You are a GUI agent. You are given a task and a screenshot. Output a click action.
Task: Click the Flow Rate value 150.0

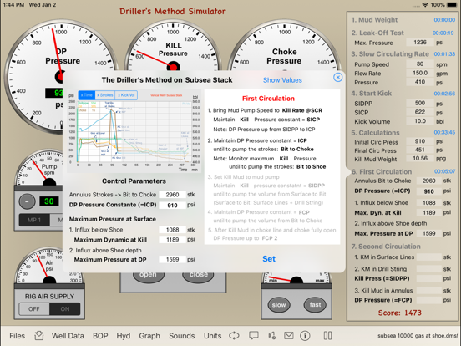(x=420, y=73)
